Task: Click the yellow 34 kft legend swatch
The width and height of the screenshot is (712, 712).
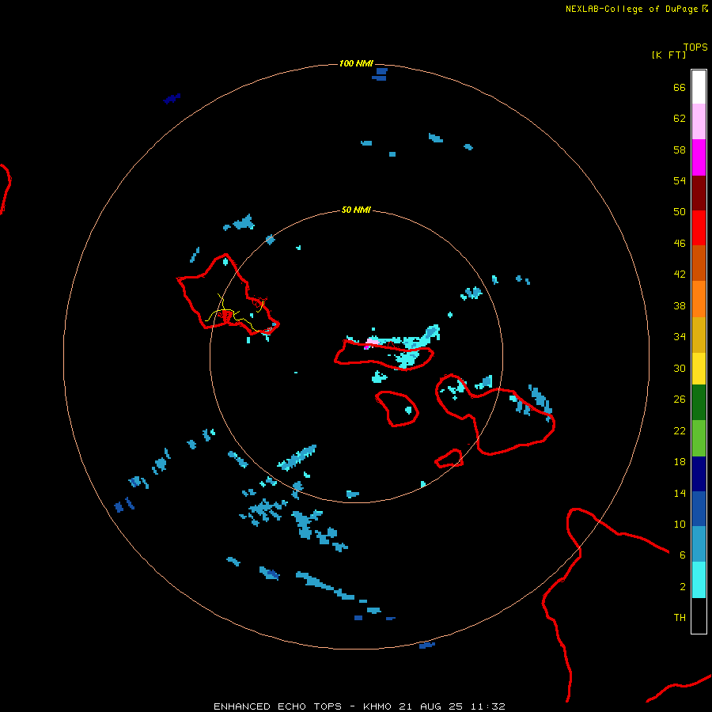Action: click(x=699, y=369)
